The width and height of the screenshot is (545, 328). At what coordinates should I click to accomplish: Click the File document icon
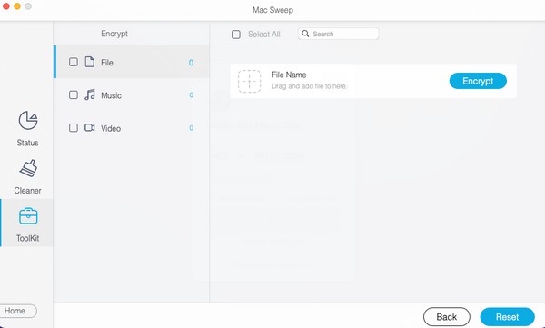coord(90,62)
